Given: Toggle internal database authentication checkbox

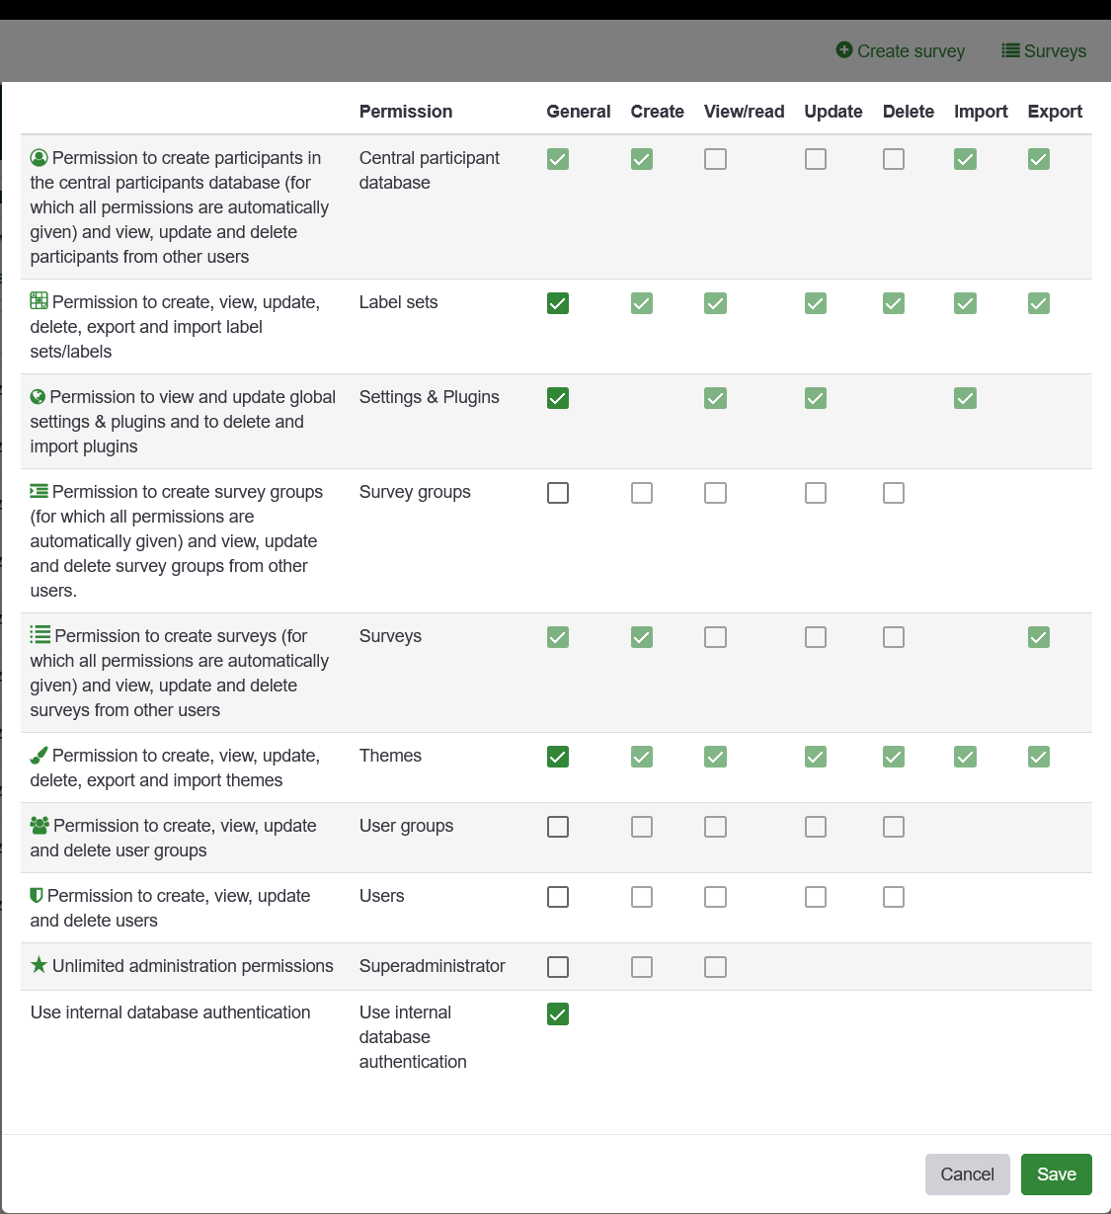Looking at the screenshot, I should point(558,1014).
